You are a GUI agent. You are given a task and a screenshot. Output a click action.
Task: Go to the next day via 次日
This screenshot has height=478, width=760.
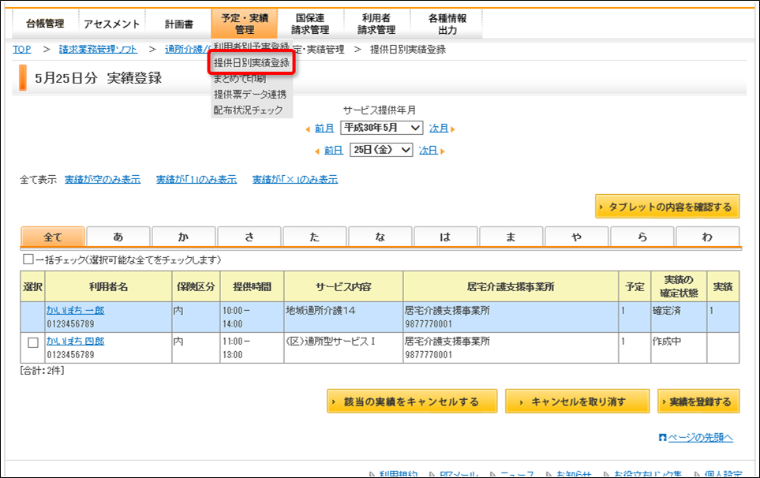click(429, 151)
